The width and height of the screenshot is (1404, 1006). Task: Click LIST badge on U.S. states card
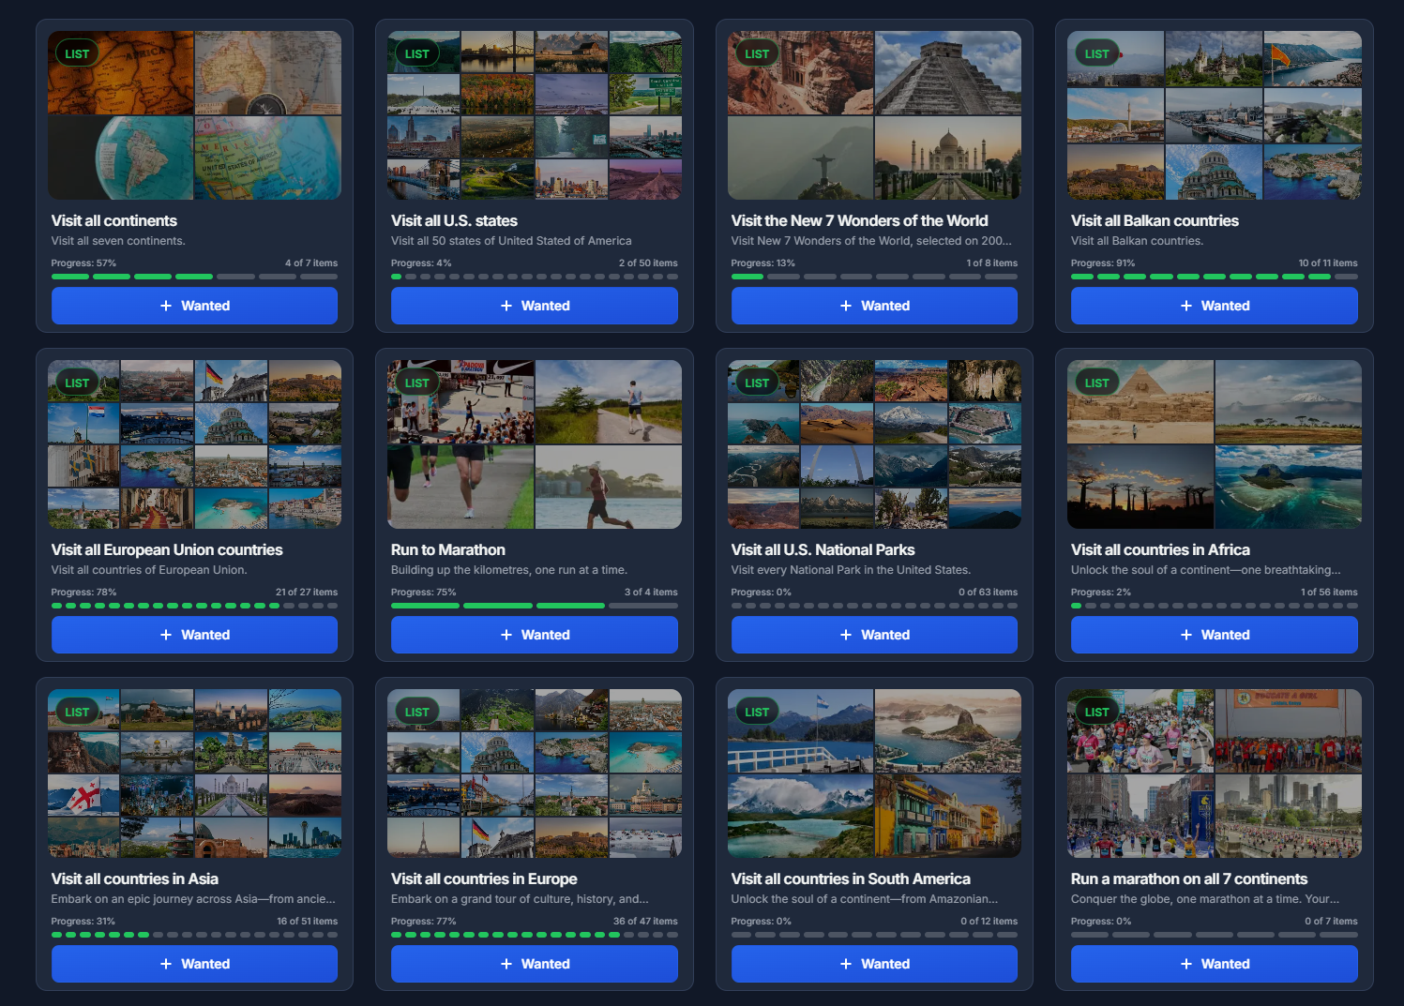pos(416,53)
